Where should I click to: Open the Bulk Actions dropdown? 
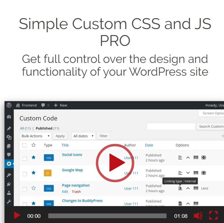click(35, 136)
